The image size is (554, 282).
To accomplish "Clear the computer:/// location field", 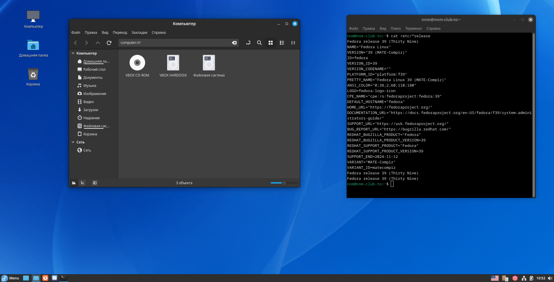I will (x=234, y=43).
